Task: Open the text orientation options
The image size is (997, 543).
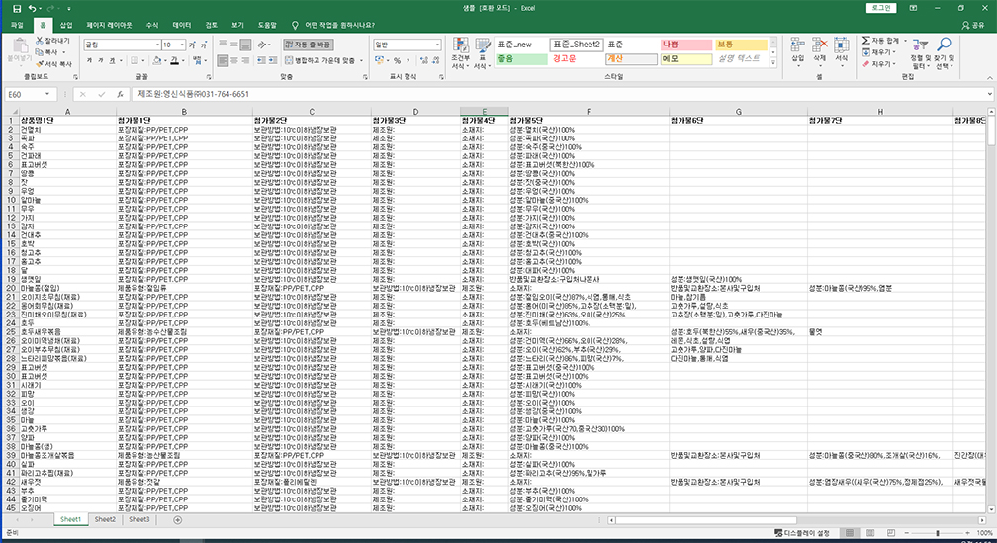Action: click(263, 45)
